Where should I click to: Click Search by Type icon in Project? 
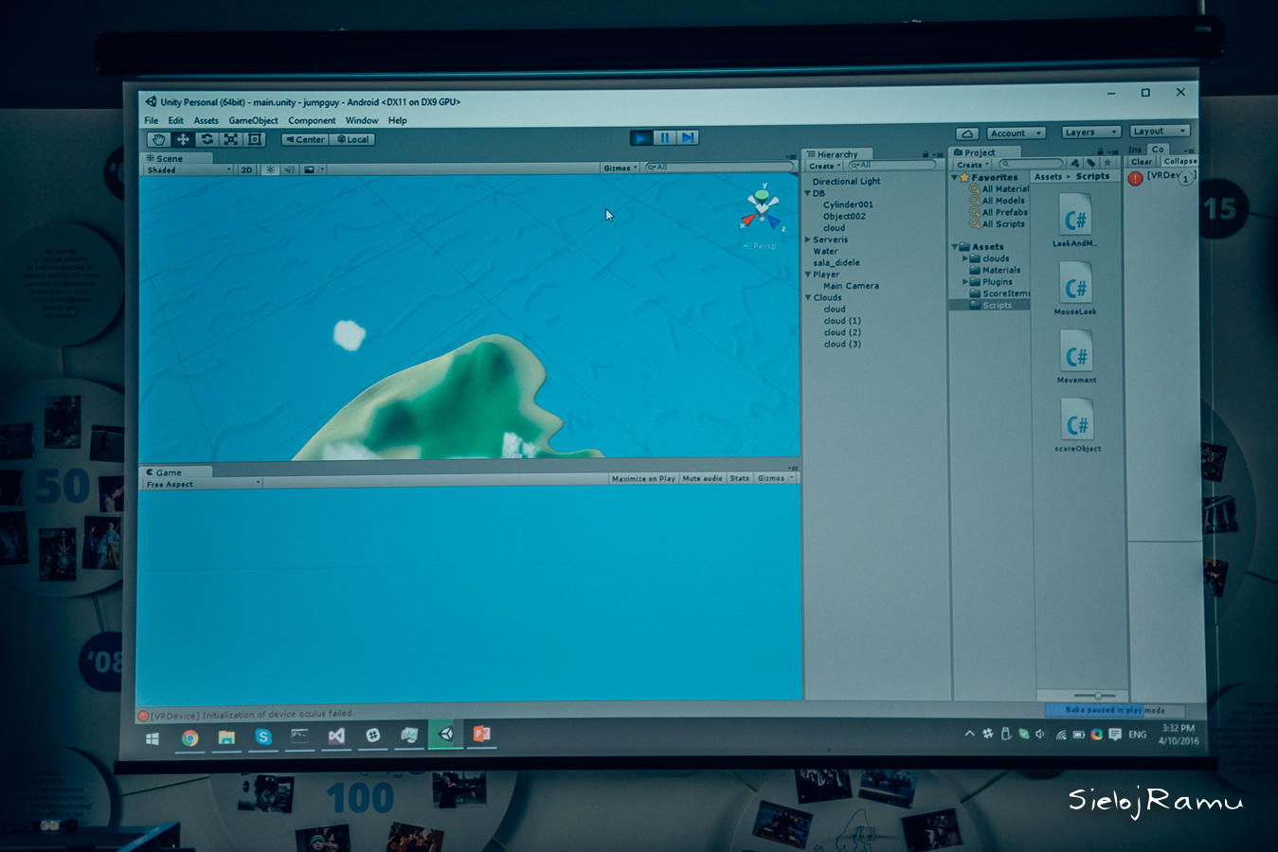coord(1075,163)
